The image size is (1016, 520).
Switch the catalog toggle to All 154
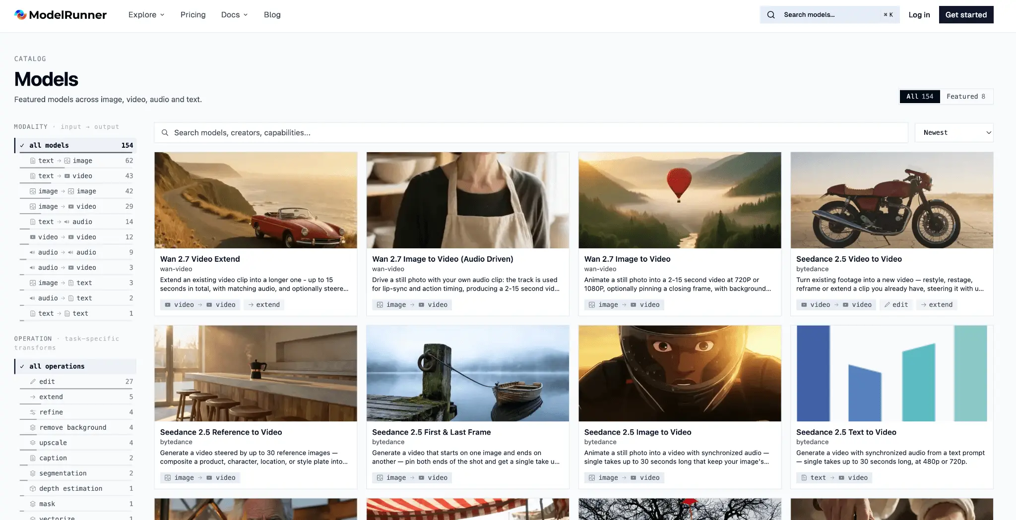(920, 97)
